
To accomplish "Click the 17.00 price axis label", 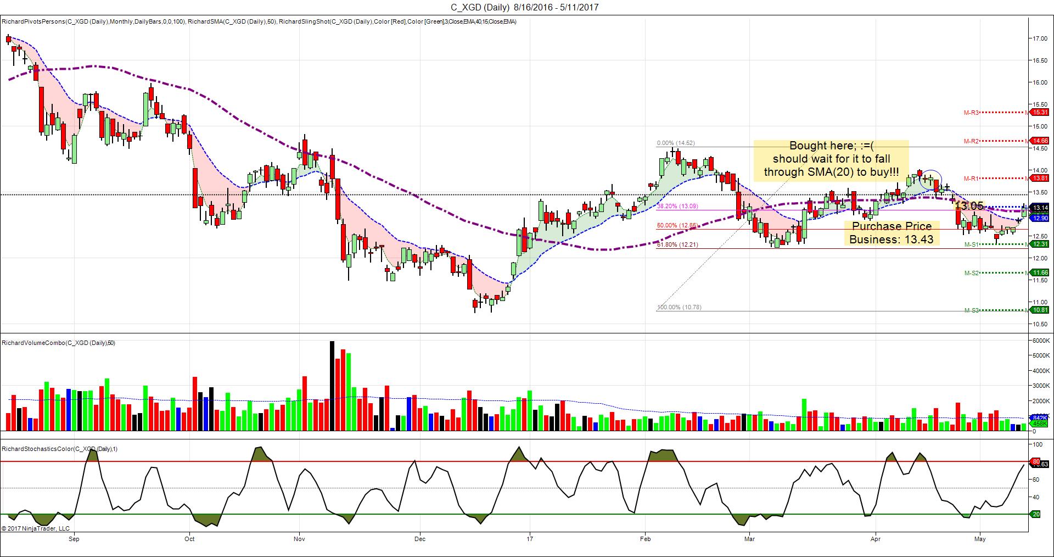I will coord(1040,38).
